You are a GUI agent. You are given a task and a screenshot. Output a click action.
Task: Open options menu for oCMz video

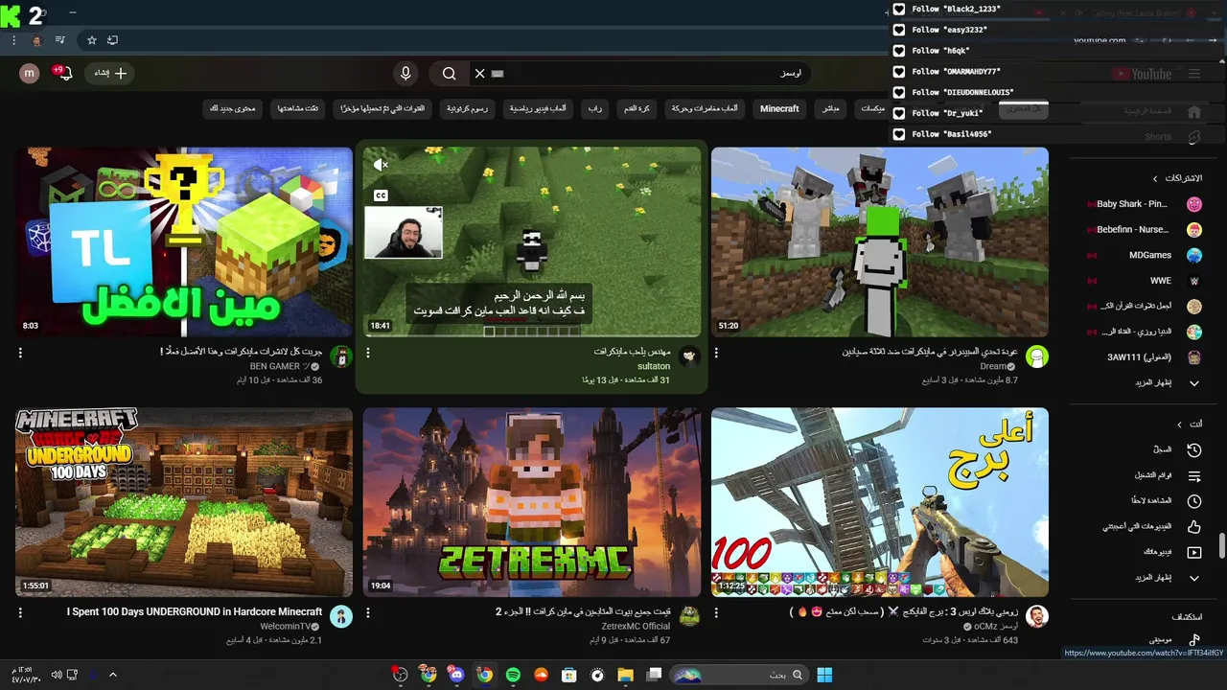[716, 612]
